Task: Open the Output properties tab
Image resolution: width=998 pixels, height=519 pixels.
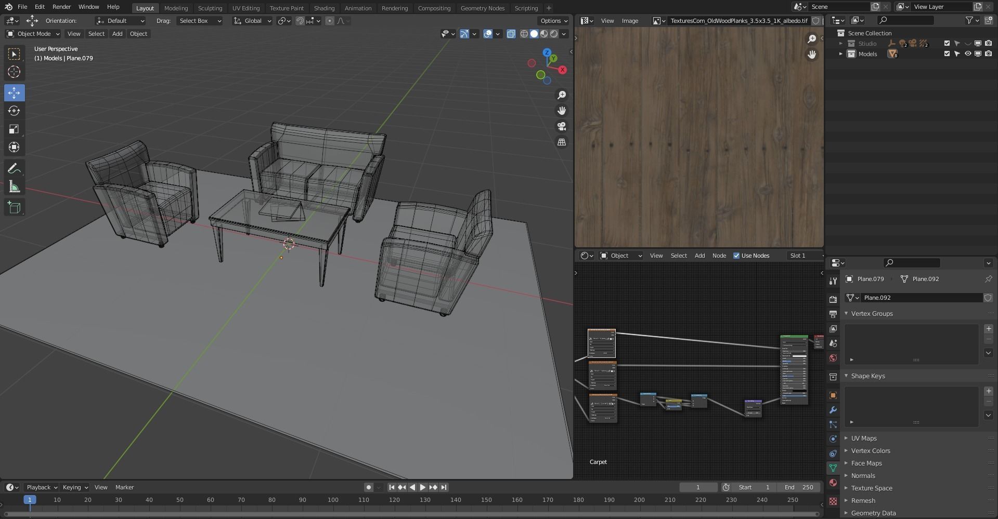Action: click(833, 314)
